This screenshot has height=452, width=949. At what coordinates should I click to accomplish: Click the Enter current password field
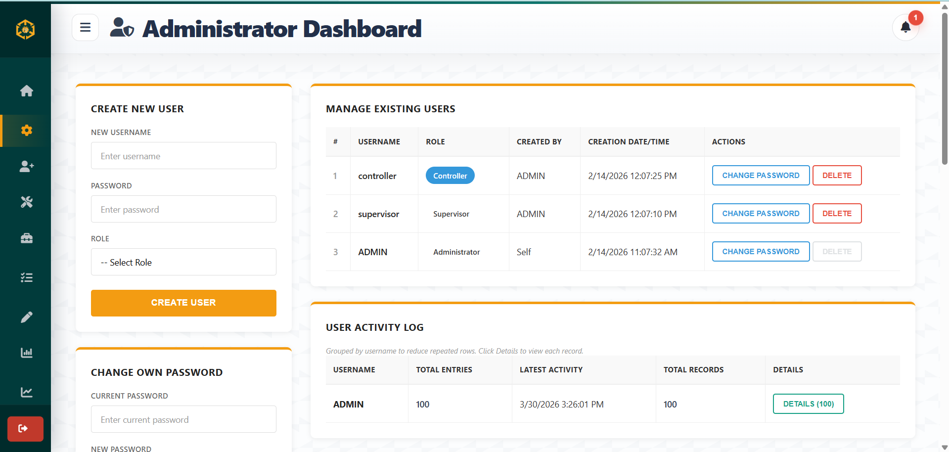pos(183,419)
